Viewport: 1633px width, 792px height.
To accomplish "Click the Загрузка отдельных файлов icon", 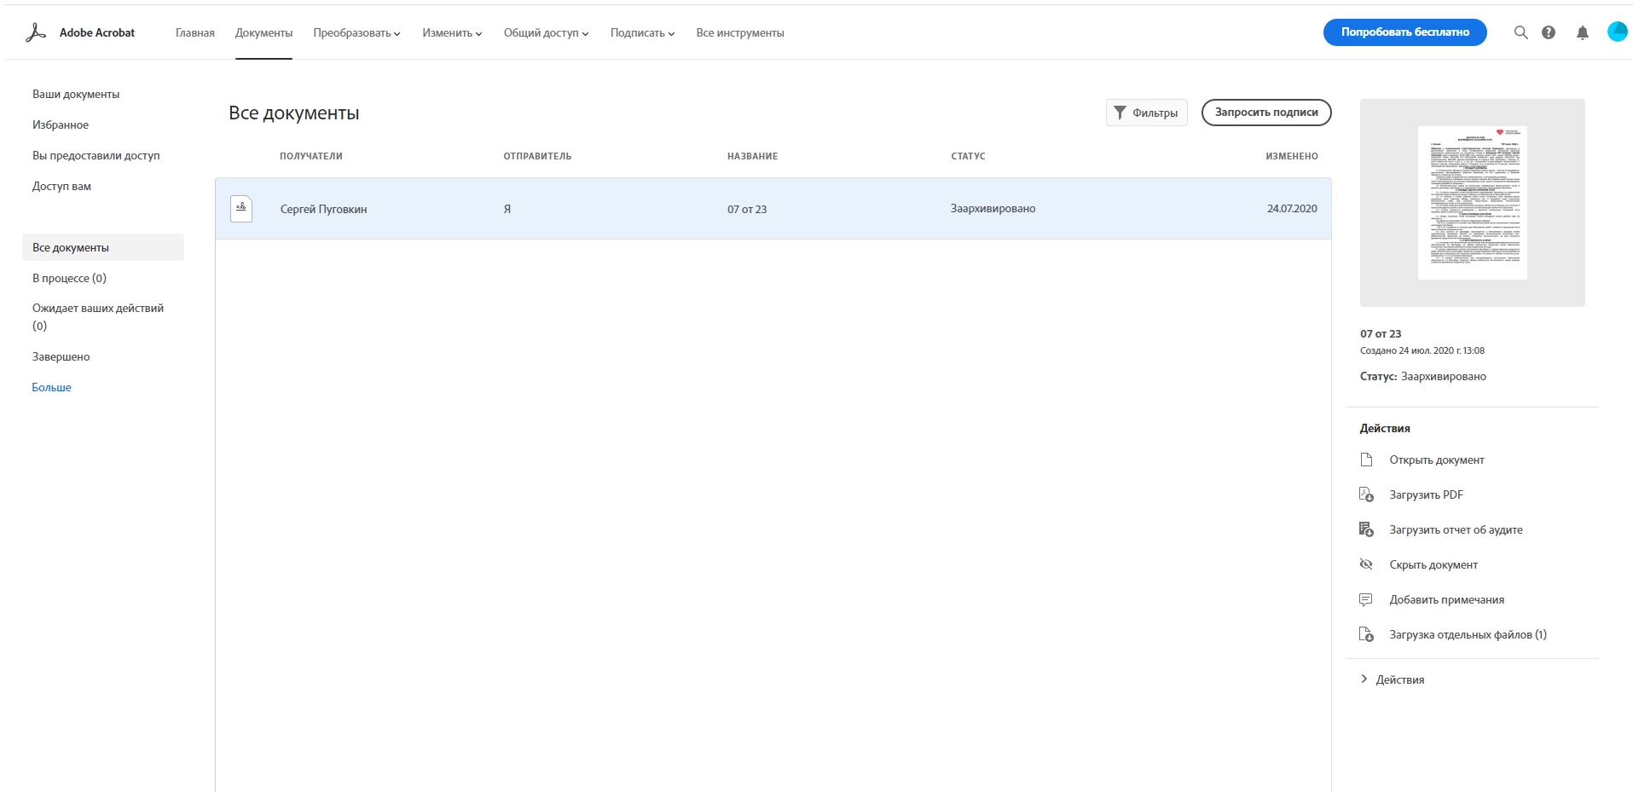I will pos(1366,634).
